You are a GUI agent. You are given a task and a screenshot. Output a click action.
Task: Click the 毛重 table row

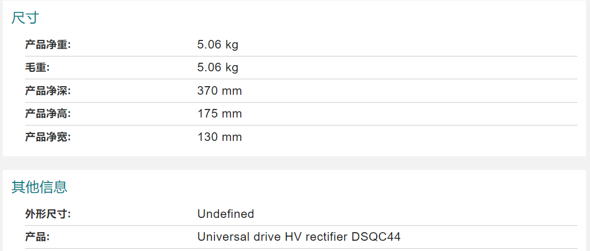point(301,68)
